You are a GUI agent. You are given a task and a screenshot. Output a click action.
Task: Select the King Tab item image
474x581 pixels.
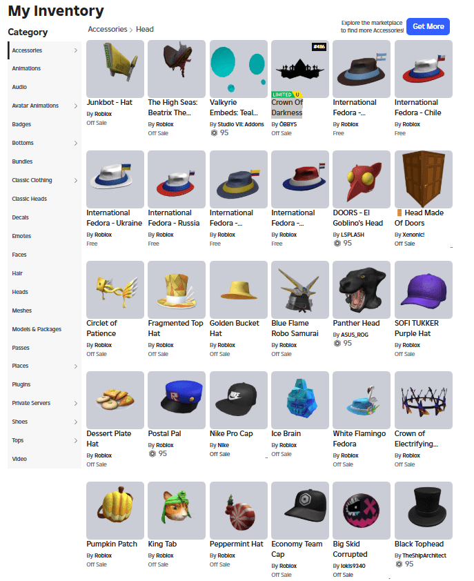[x=177, y=510]
